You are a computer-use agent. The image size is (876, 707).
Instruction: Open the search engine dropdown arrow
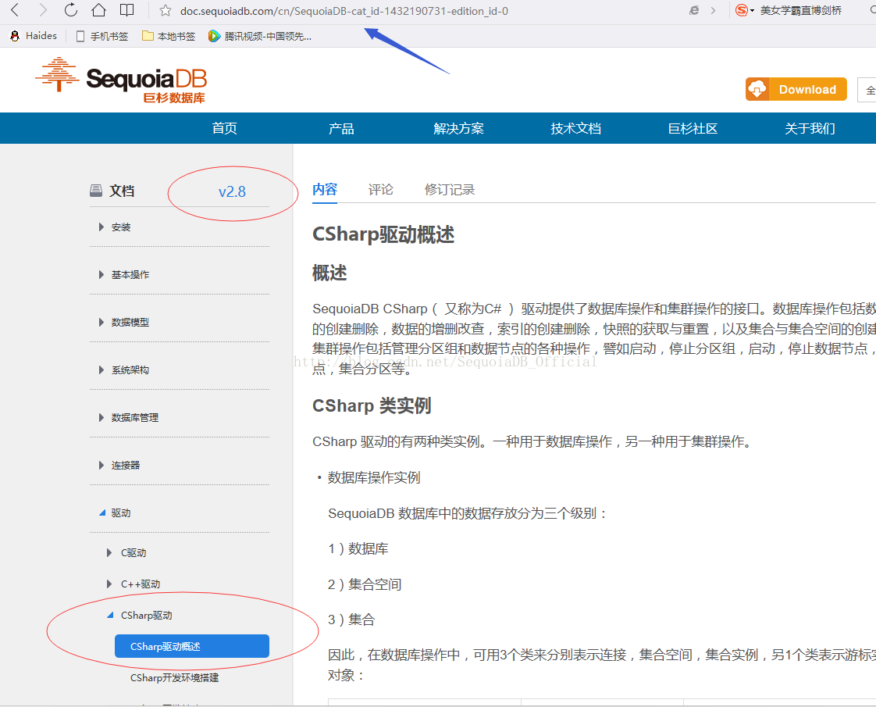752,11
